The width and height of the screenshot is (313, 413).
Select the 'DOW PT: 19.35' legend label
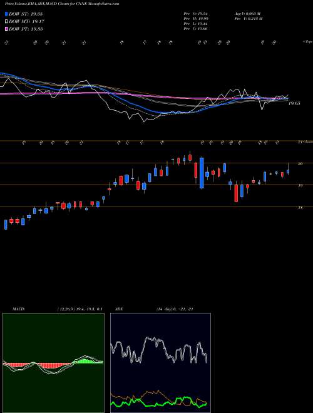pos(26,29)
